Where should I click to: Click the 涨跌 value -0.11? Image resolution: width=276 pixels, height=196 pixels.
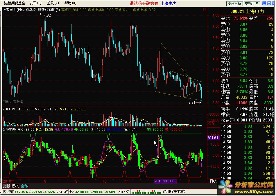point(243,86)
